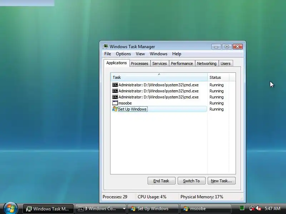Click the Set Up Windows taskbar button

click(153, 209)
